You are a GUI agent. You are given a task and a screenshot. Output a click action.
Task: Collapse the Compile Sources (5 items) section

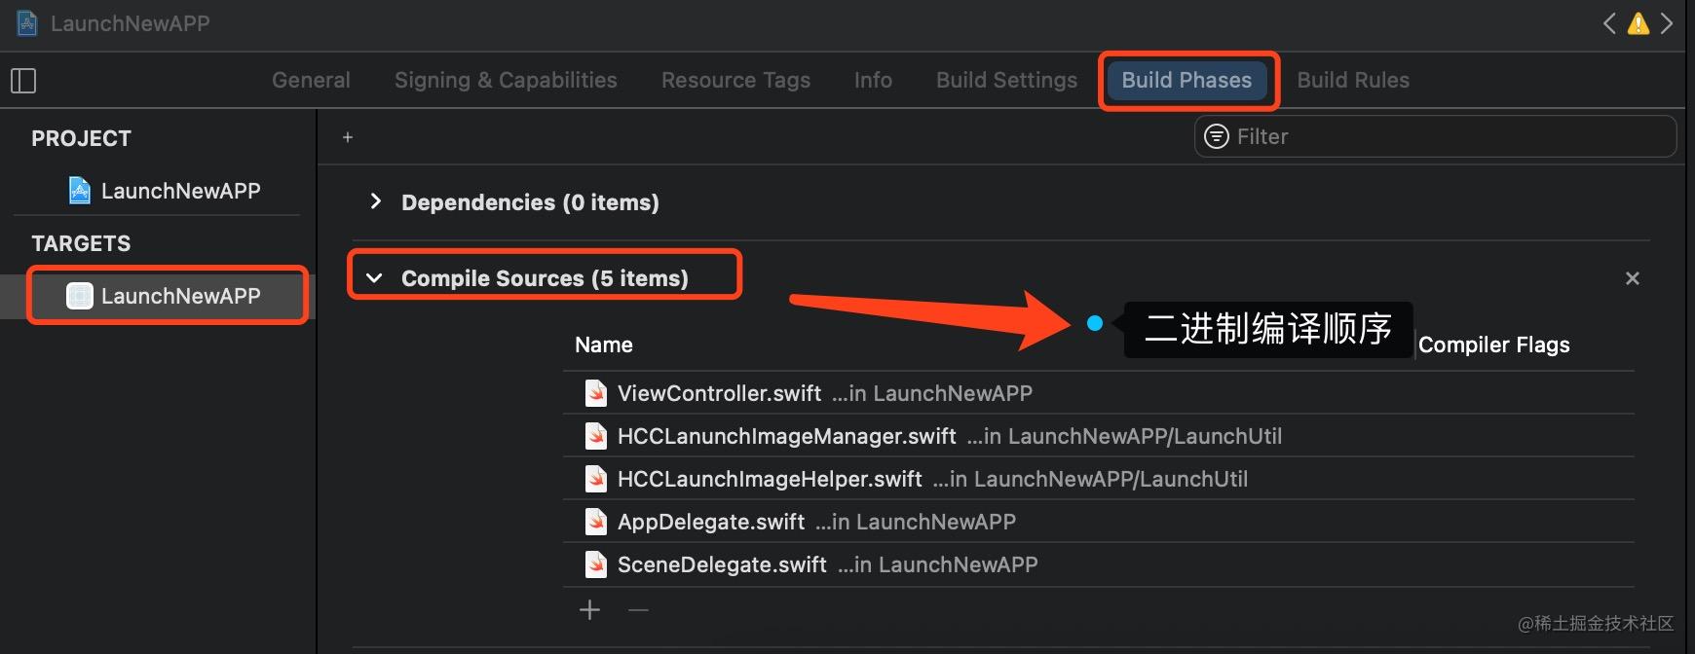pos(374,278)
